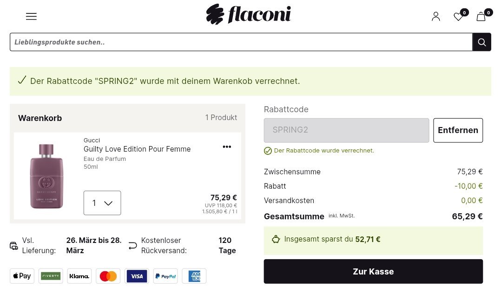Click the American Express payment icon
The height and width of the screenshot is (287, 501).
(194, 276)
